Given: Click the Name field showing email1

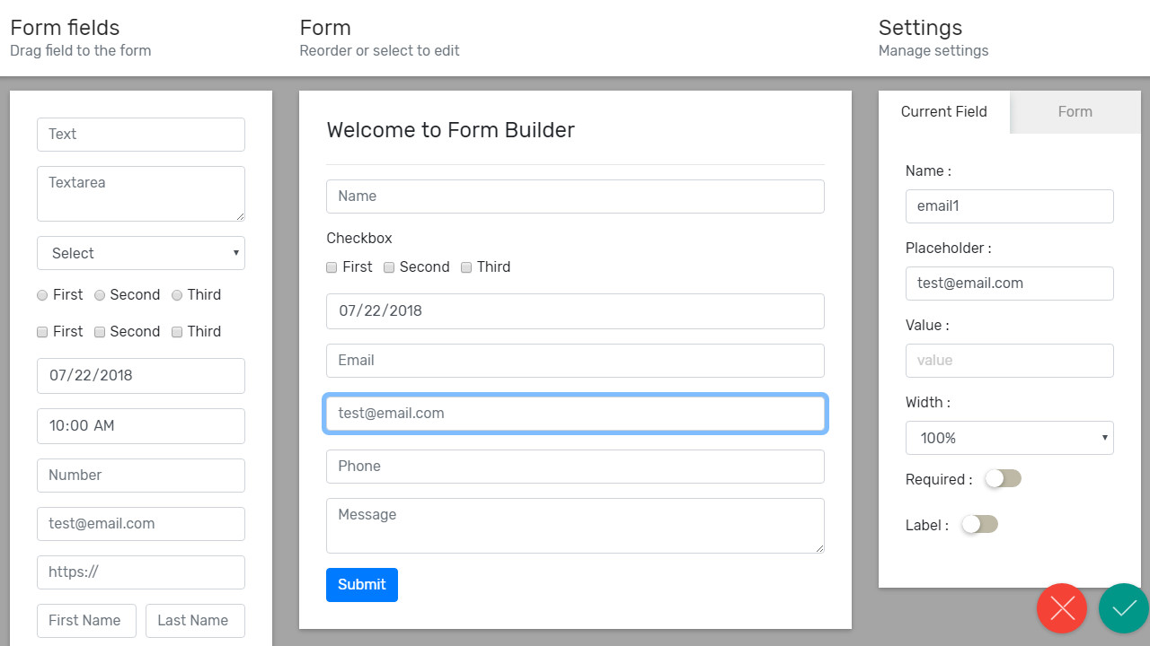Looking at the screenshot, I should 1009,206.
